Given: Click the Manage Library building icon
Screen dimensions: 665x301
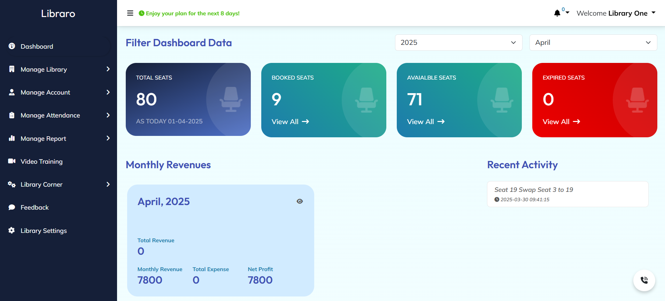Looking at the screenshot, I should click(12, 69).
